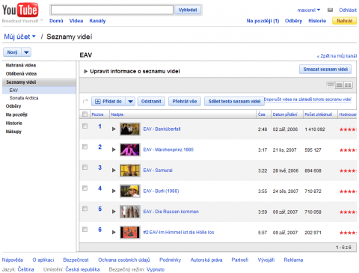This screenshot has width=359, height=273.
Task: Check the box for video position 5
Action: (85, 209)
